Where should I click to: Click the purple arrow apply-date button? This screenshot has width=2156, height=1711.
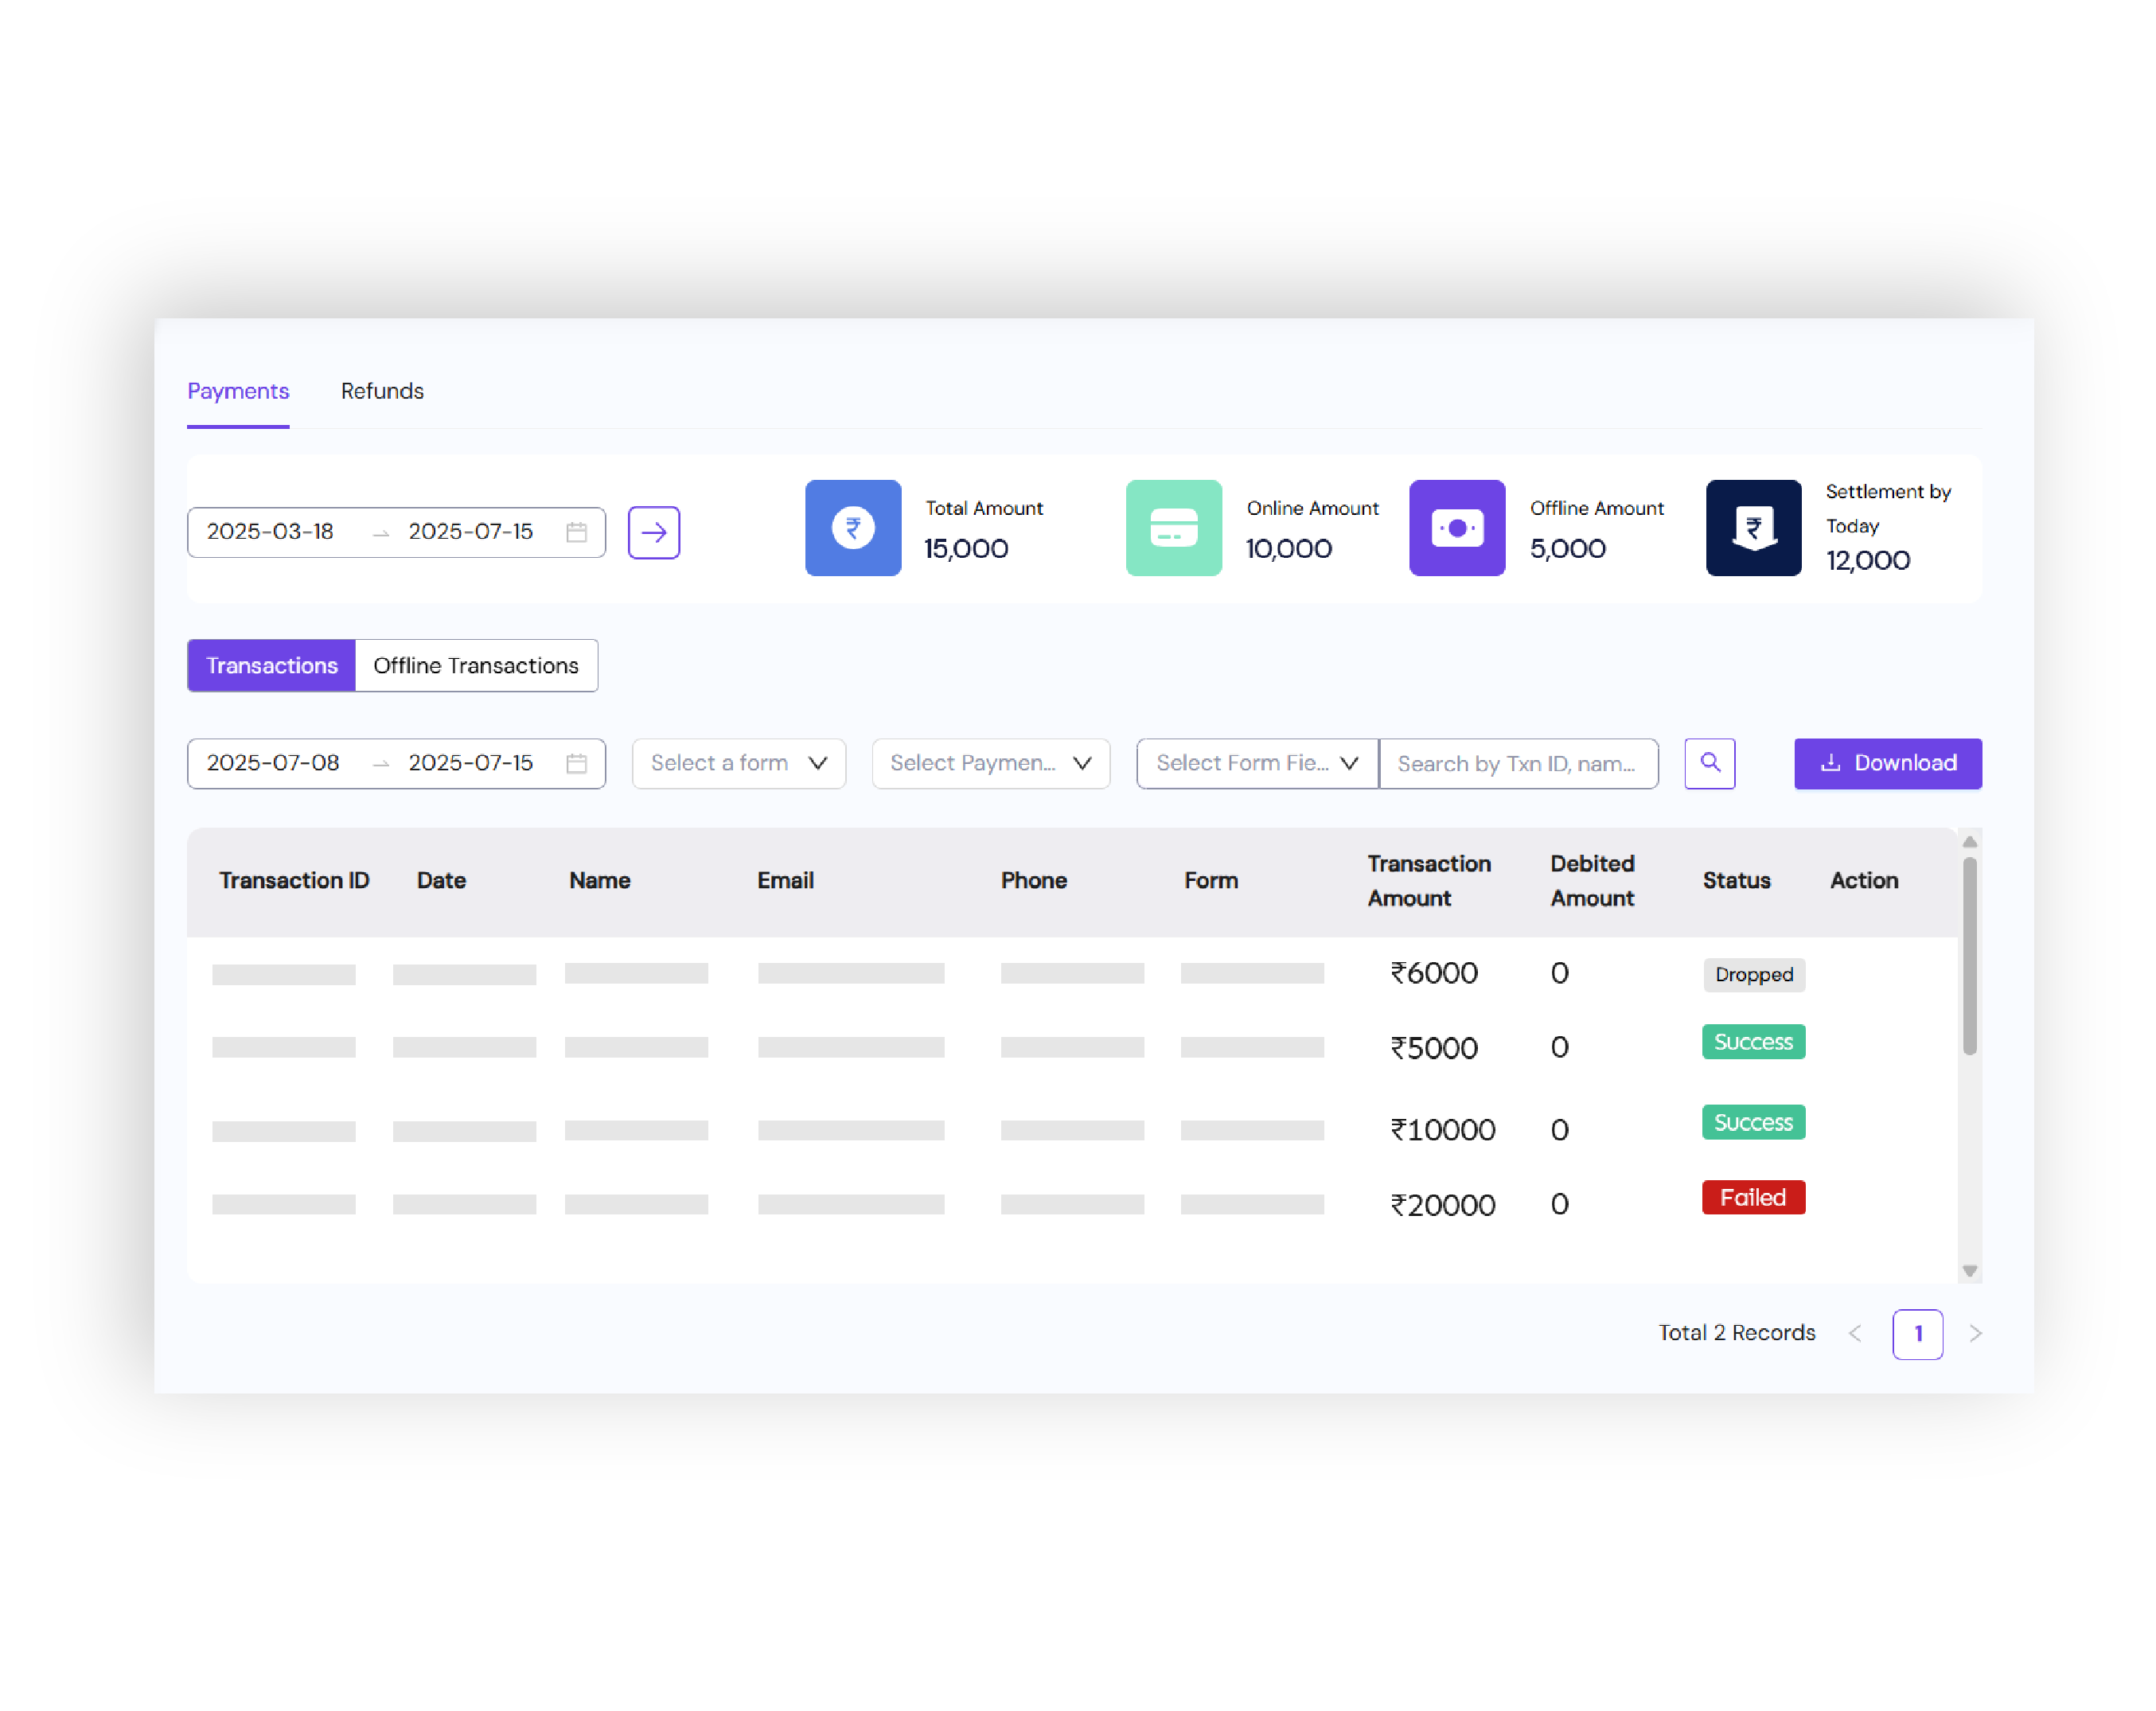tap(653, 532)
